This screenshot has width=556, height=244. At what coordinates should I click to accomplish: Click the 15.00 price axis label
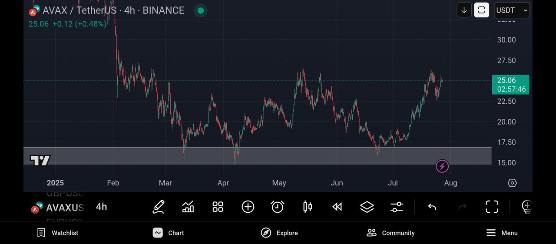coord(506,163)
